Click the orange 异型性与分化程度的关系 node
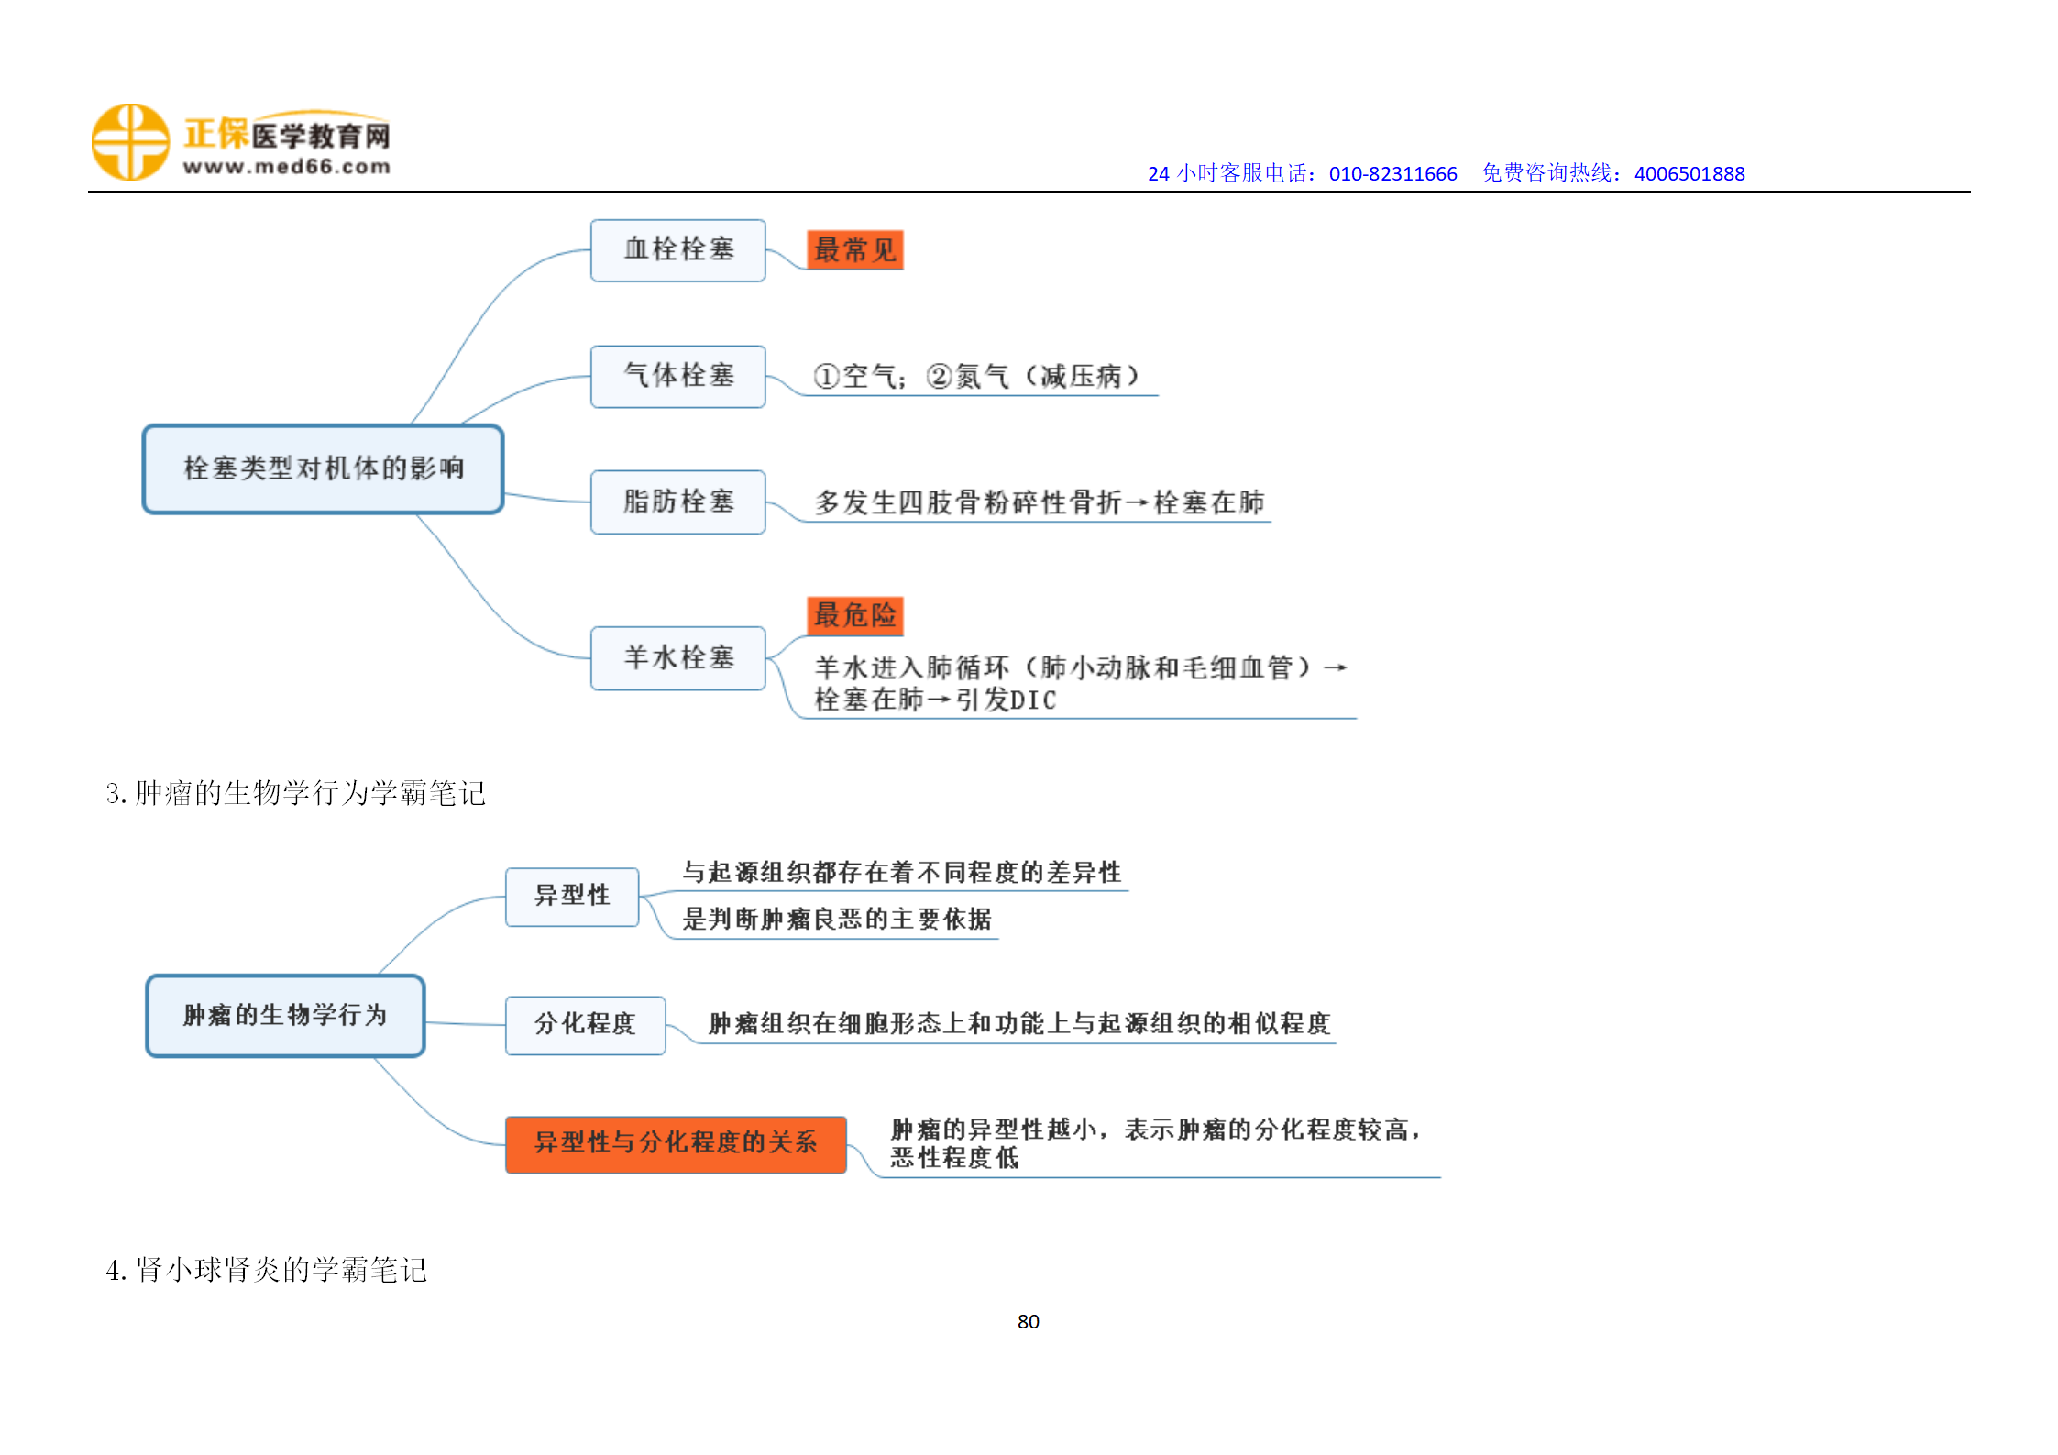This screenshot has width=2058, height=1455. pyautogui.click(x=676, y=1143)
